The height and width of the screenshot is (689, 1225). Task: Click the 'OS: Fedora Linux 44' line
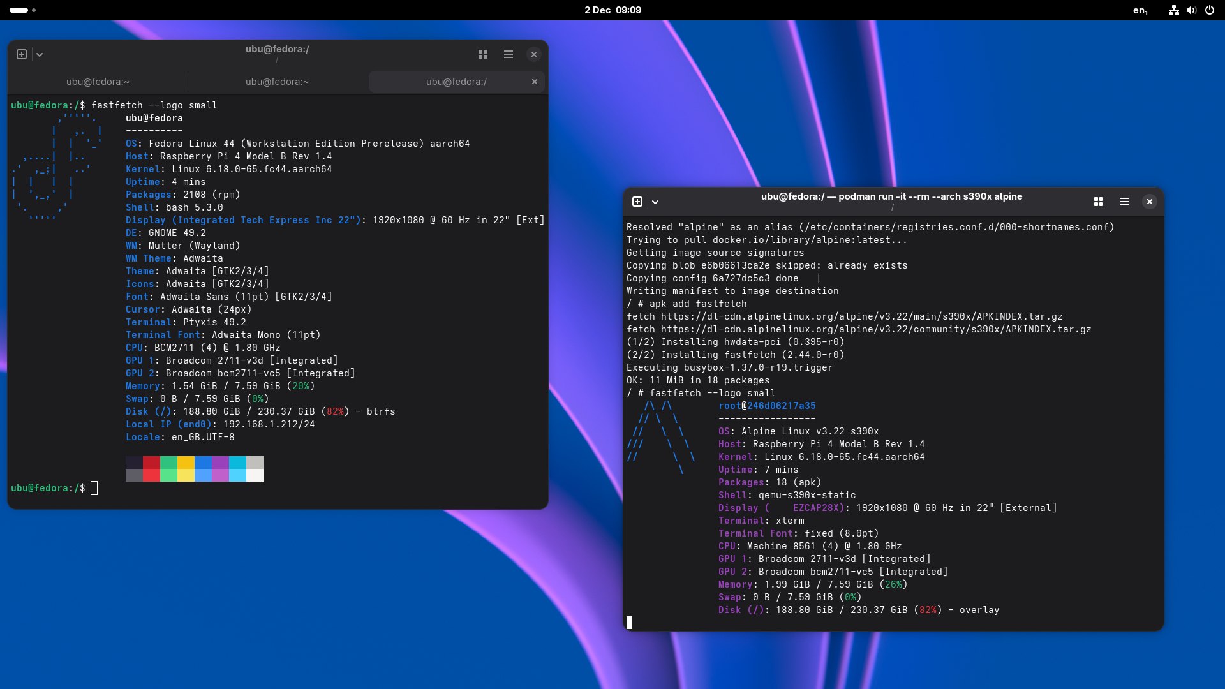297,144
